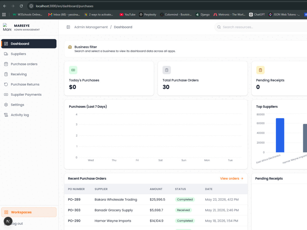The height and width of the screenshot is (230, 307).
Task: Open the JSON Web Tokens bookmark
Action: (x=284, y=14)
